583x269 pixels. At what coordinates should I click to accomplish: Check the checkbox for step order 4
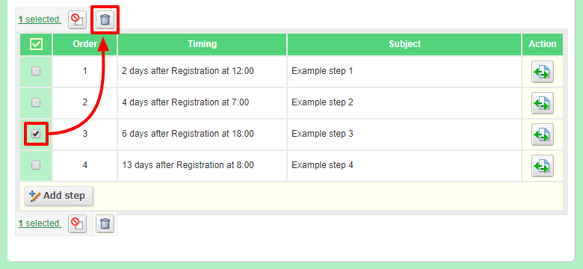[36, 165]
